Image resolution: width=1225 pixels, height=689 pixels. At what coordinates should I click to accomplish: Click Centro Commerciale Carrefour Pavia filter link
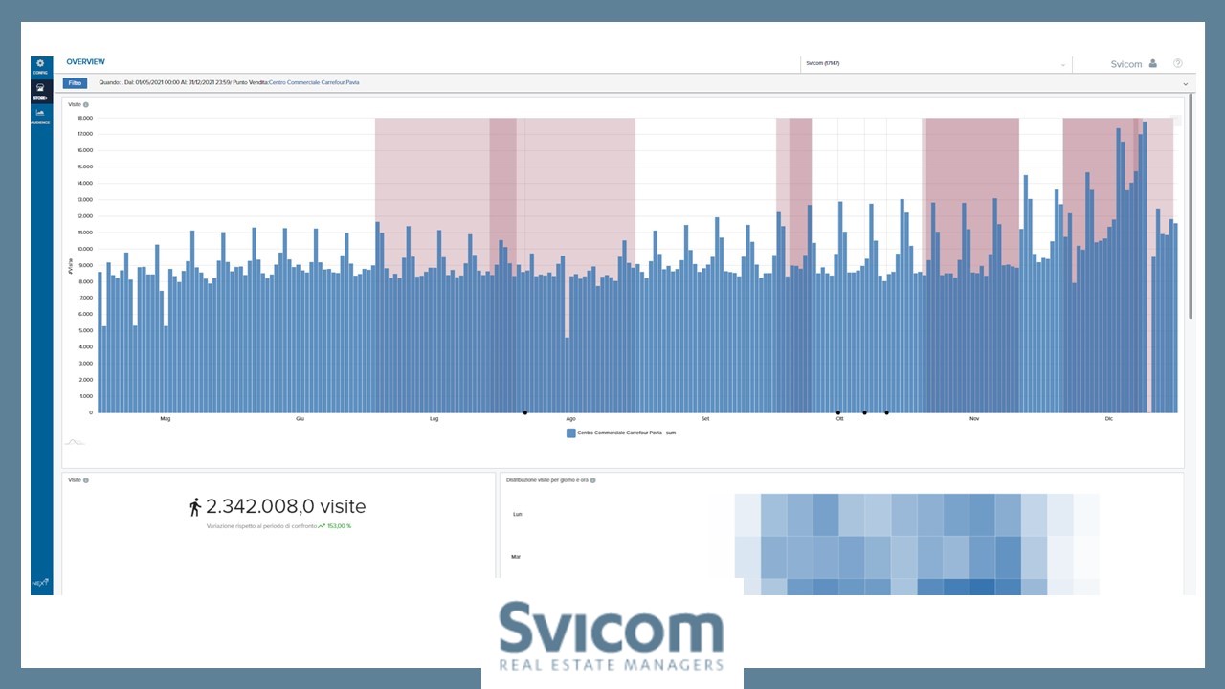click(314, 83)
